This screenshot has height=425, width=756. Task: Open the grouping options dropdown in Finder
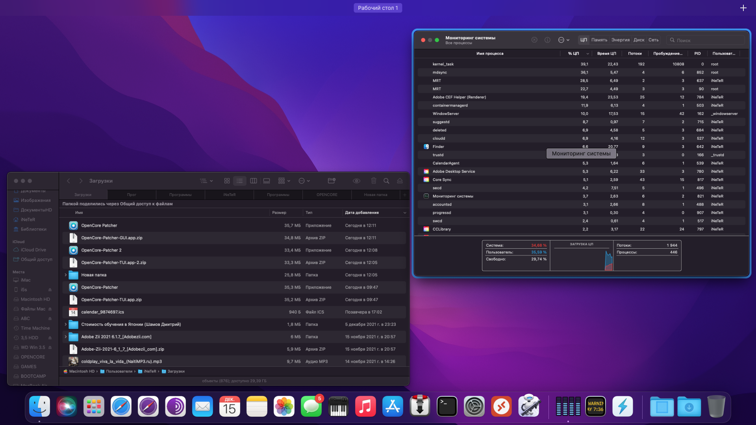click(284, 181)
